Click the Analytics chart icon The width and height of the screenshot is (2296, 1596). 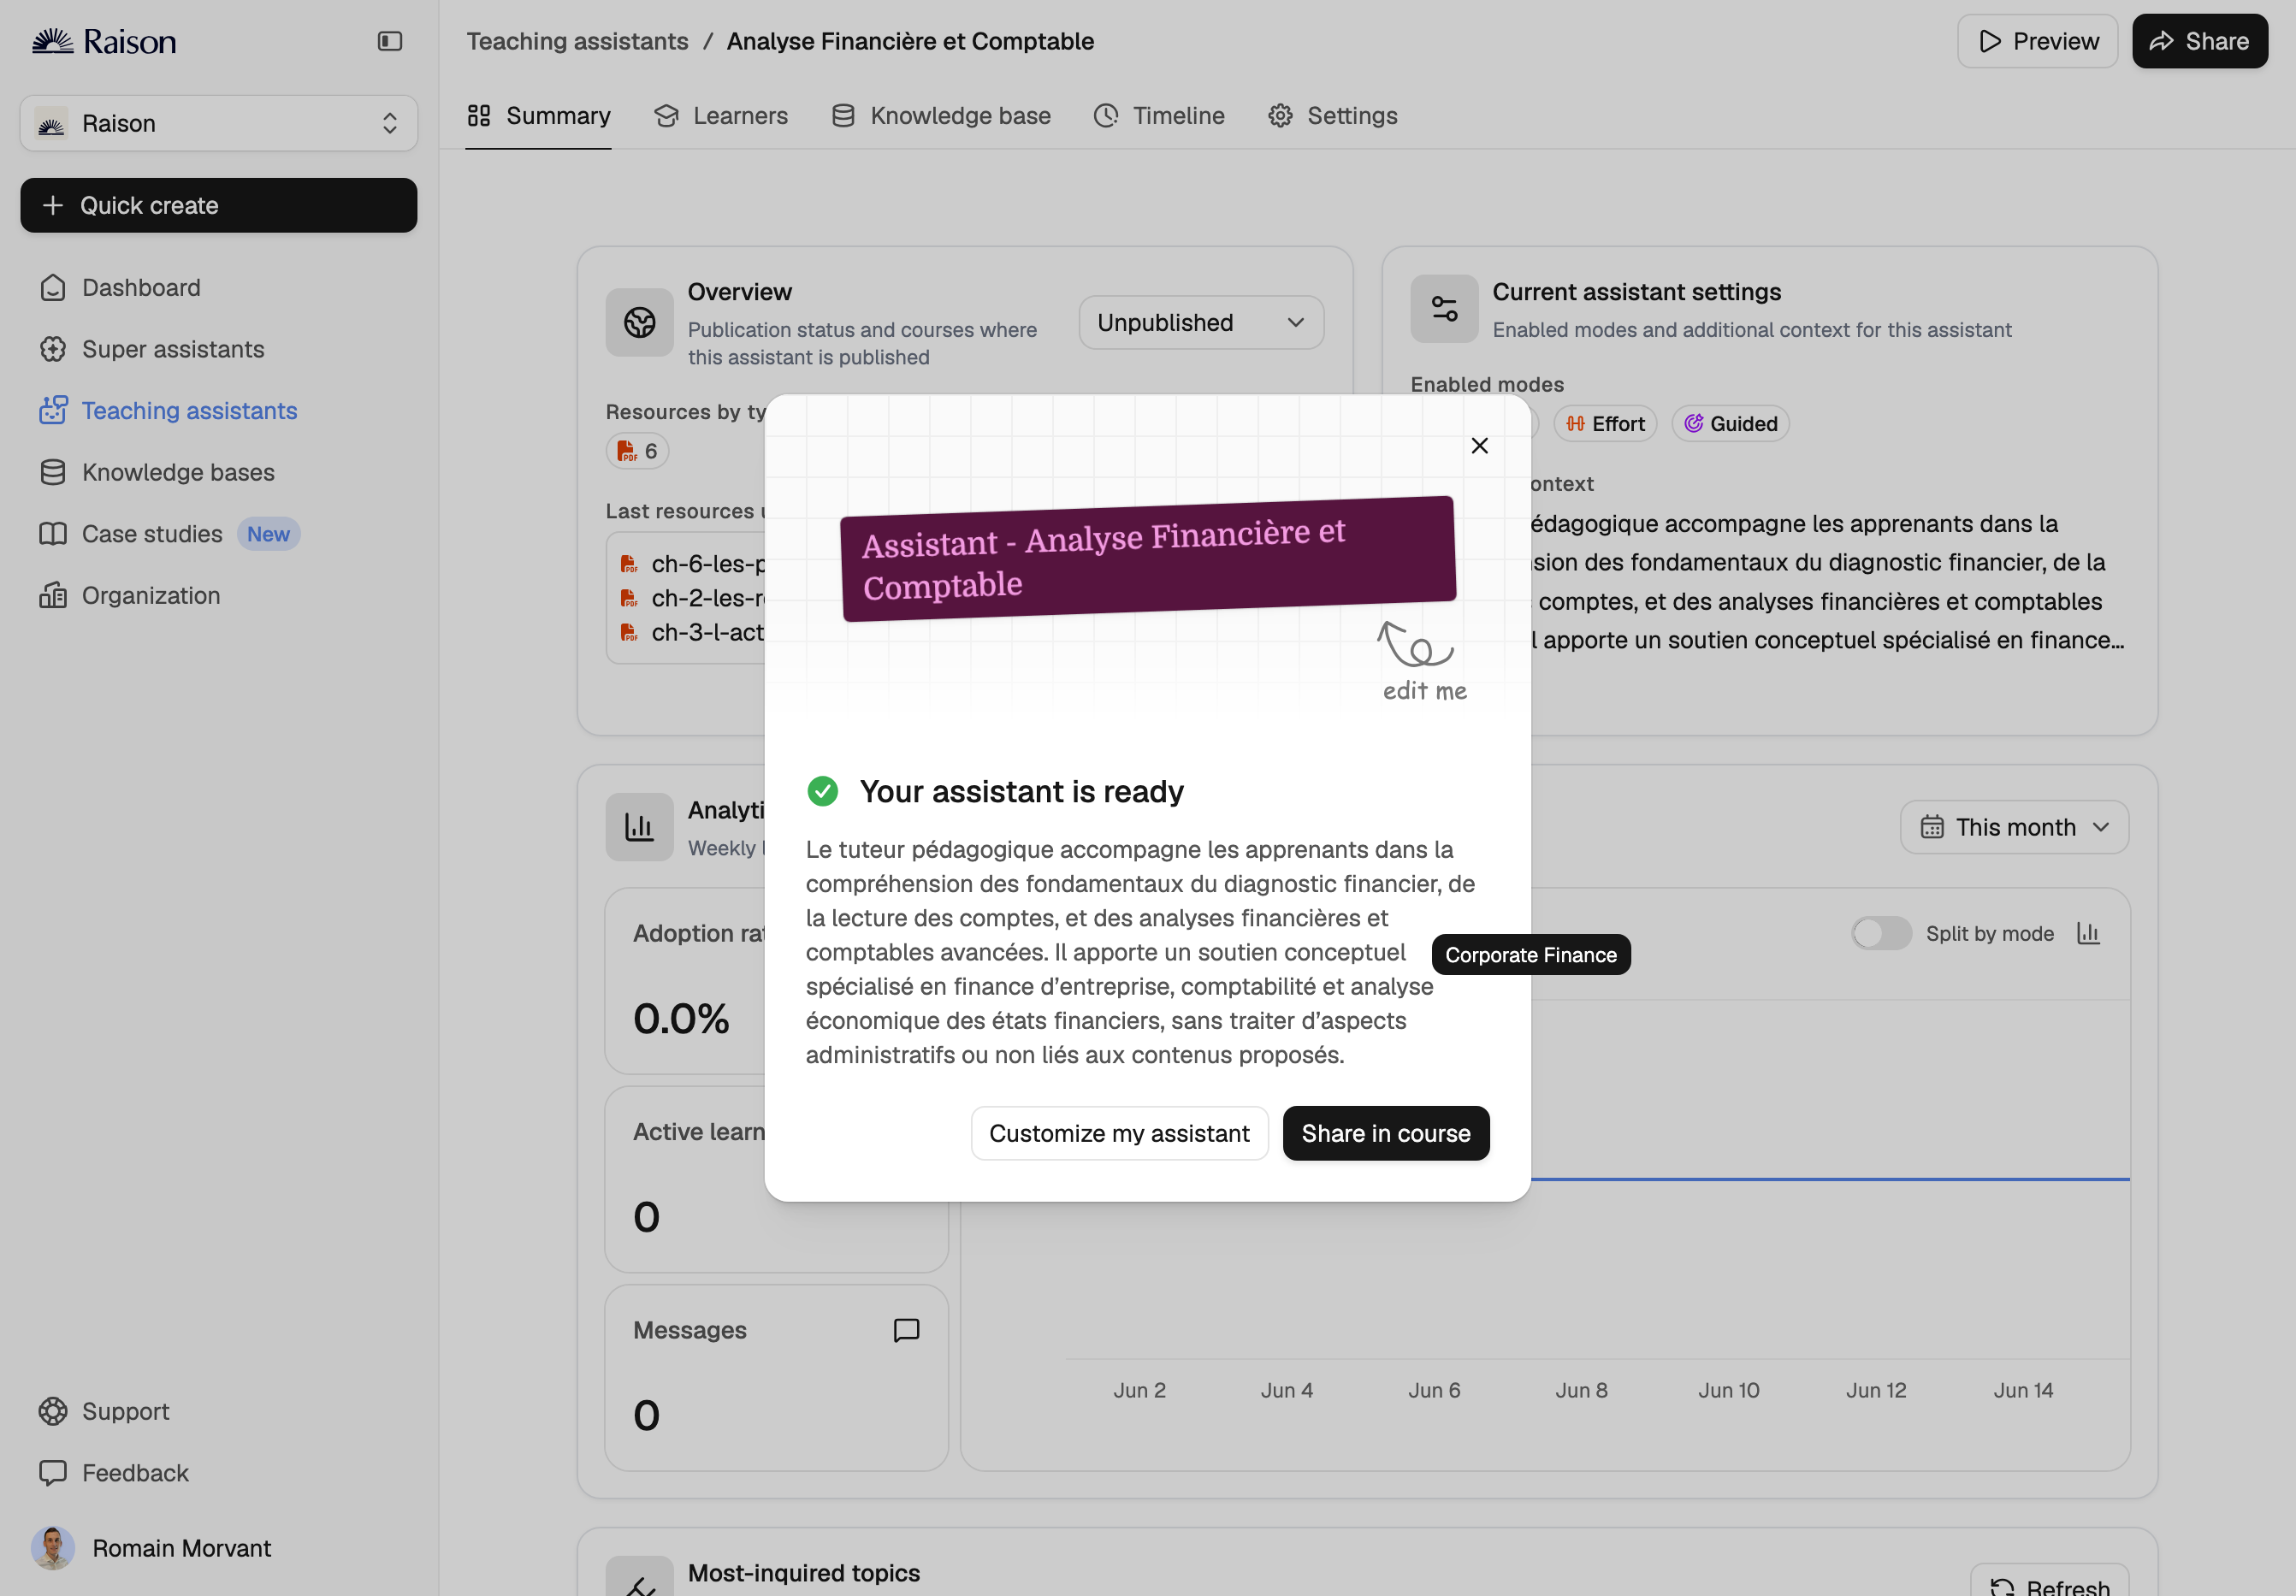point(639,827)
